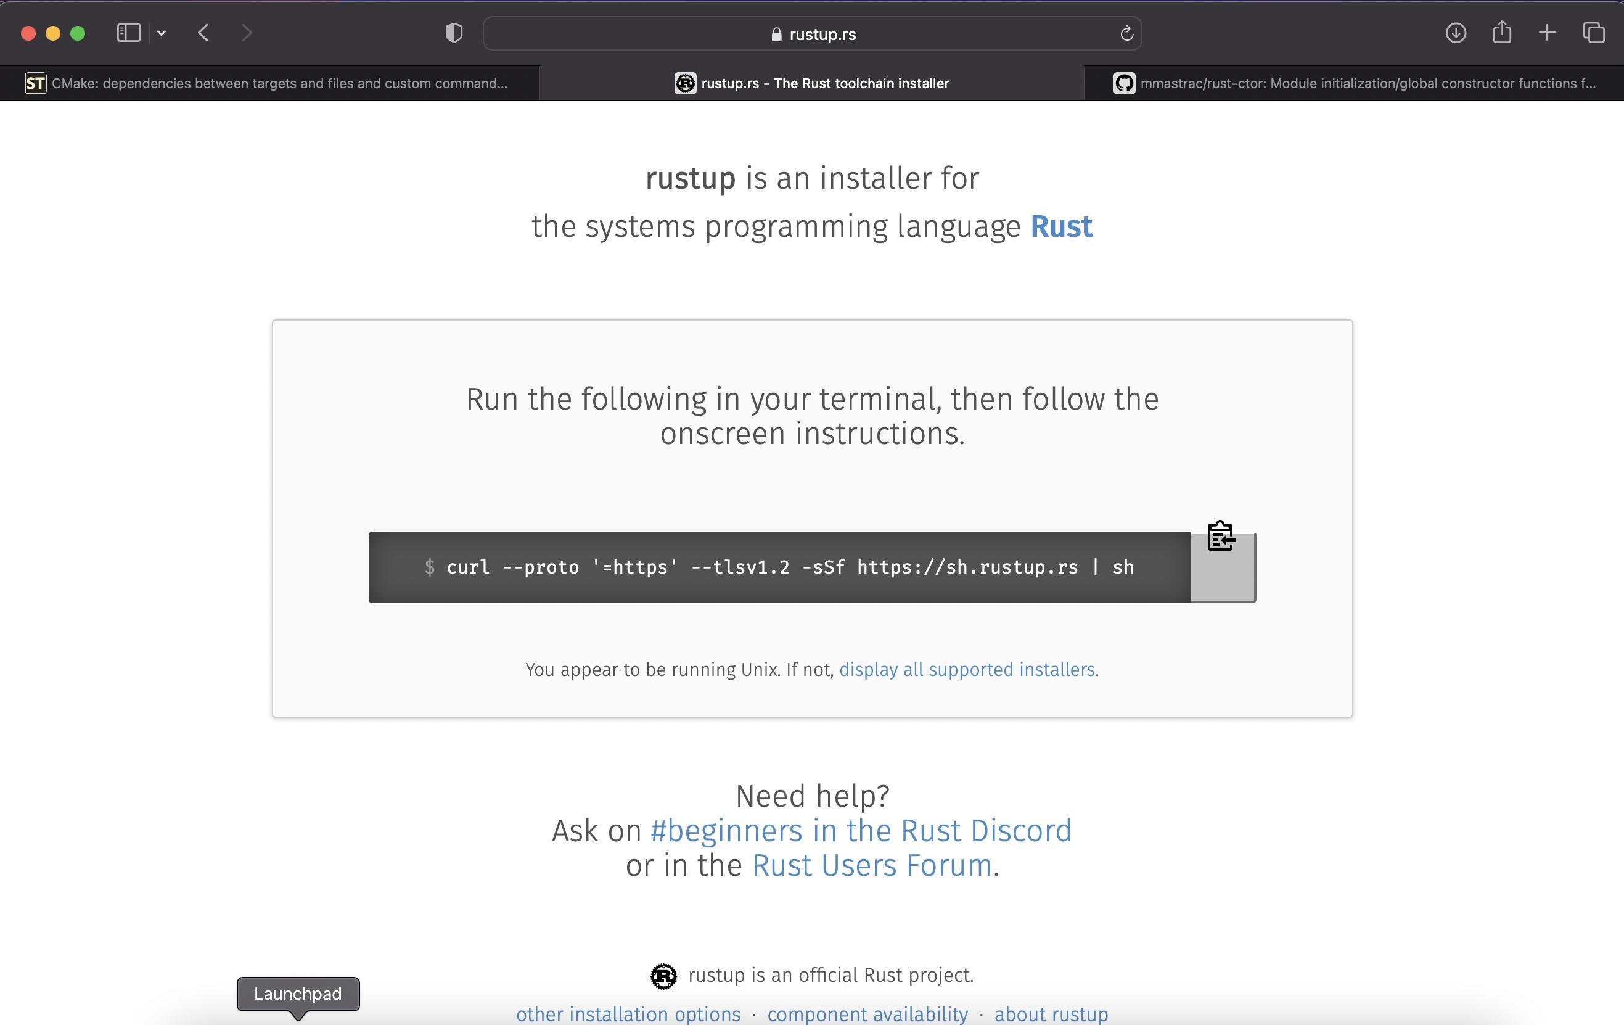Click the Rust Users Forum link

(x=871, y=866)
